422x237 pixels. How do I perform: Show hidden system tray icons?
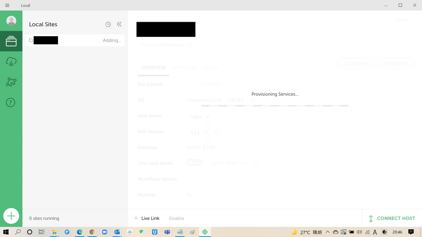click(x=328, y=232)
